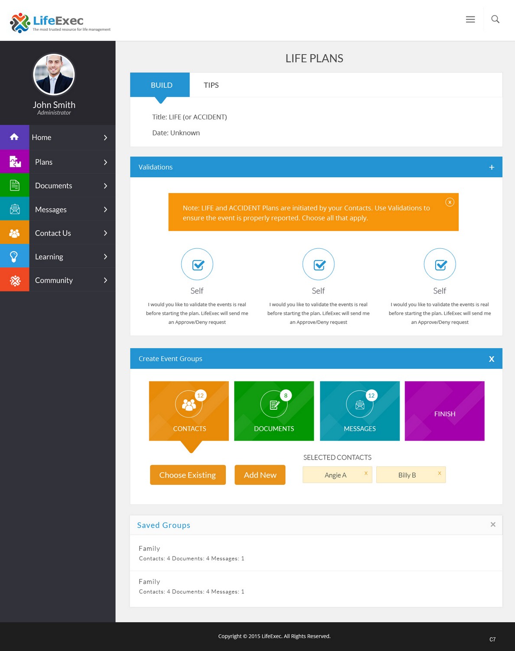
Task: Select the green DOCUMENTS tile
Action: 274,411
